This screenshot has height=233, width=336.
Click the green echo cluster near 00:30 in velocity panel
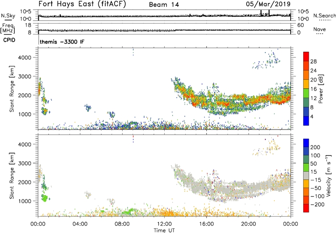45,198
